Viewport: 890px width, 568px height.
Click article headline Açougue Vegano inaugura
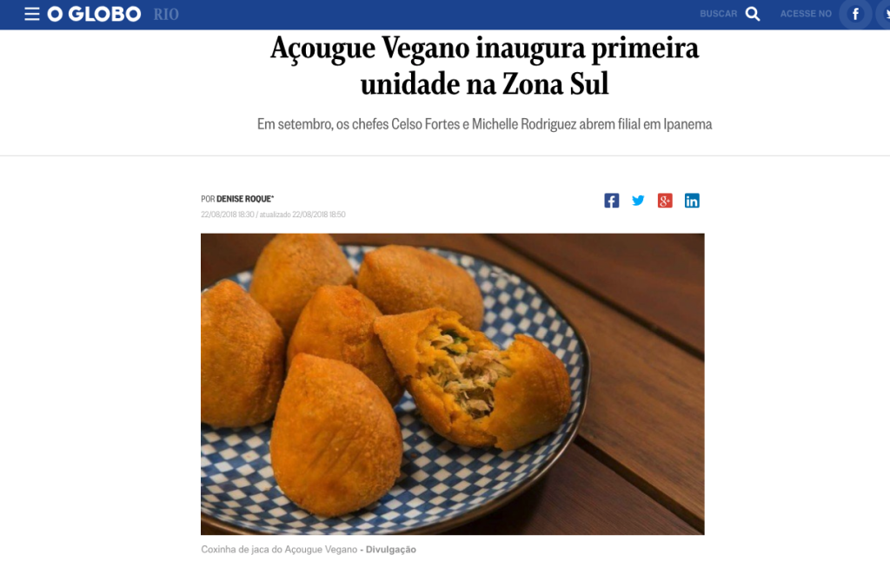click(x=484, y=65)
